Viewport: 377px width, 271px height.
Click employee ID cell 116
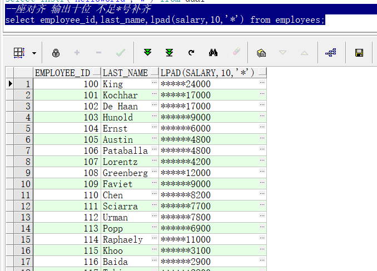67,262
